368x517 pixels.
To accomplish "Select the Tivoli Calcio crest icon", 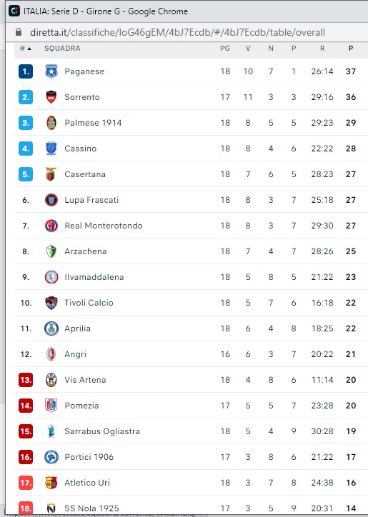I will [51, 303].
